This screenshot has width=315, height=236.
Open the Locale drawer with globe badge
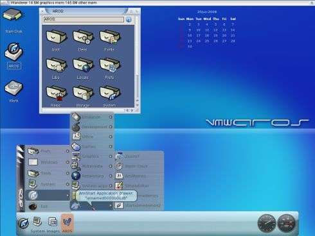[83, 65]
